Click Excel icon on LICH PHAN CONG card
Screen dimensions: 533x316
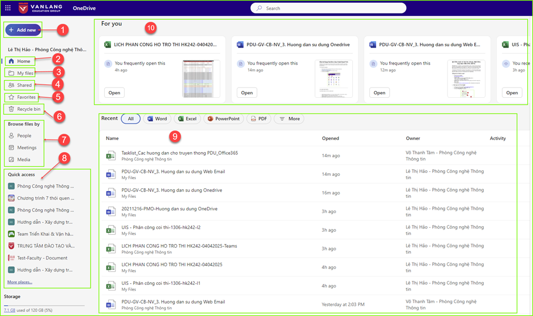point(108,45)
